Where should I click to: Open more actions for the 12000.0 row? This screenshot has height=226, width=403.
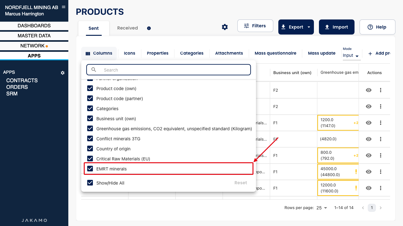tap(381, 188)
